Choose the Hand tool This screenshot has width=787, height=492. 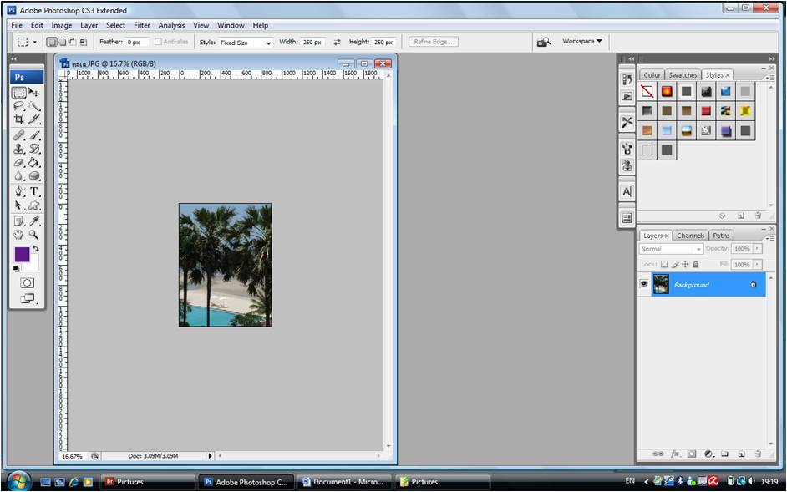tap(18, 235)
